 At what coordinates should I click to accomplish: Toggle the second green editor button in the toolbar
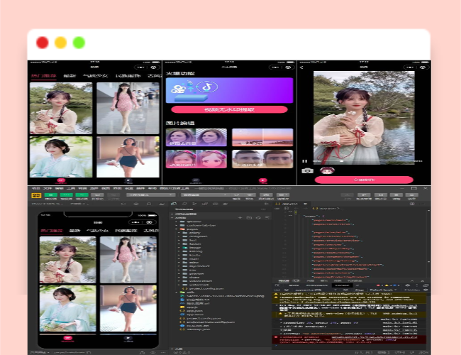65,195
